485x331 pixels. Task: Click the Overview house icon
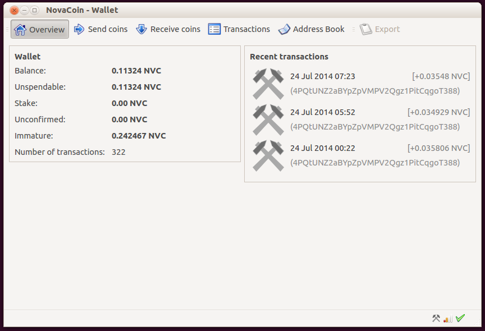click(x=20, y=30)
